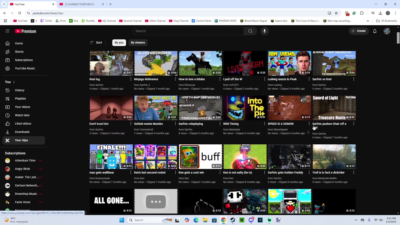
Task: Open options menu for Don't trust him
Action: coord(131,124)
